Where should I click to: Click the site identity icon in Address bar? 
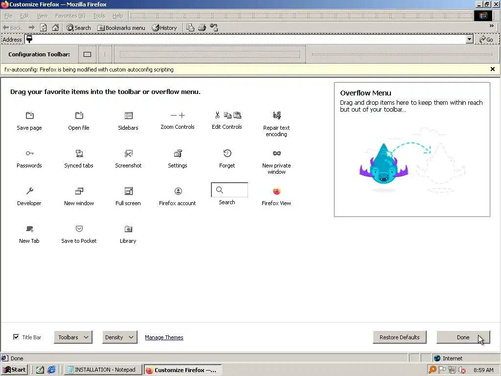[29, 39]
